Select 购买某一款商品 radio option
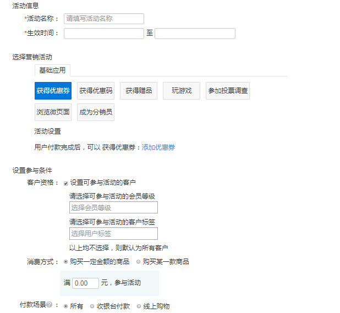 pyautogui.click(x=139, y=262)
